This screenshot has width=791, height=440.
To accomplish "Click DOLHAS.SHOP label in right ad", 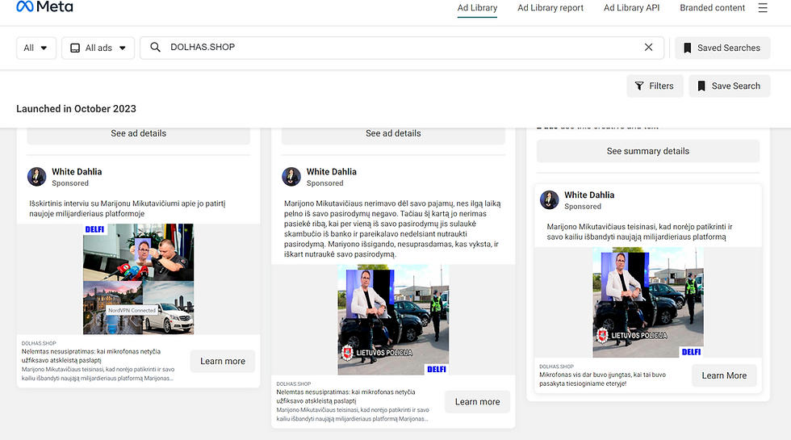I will pos(556,367).
